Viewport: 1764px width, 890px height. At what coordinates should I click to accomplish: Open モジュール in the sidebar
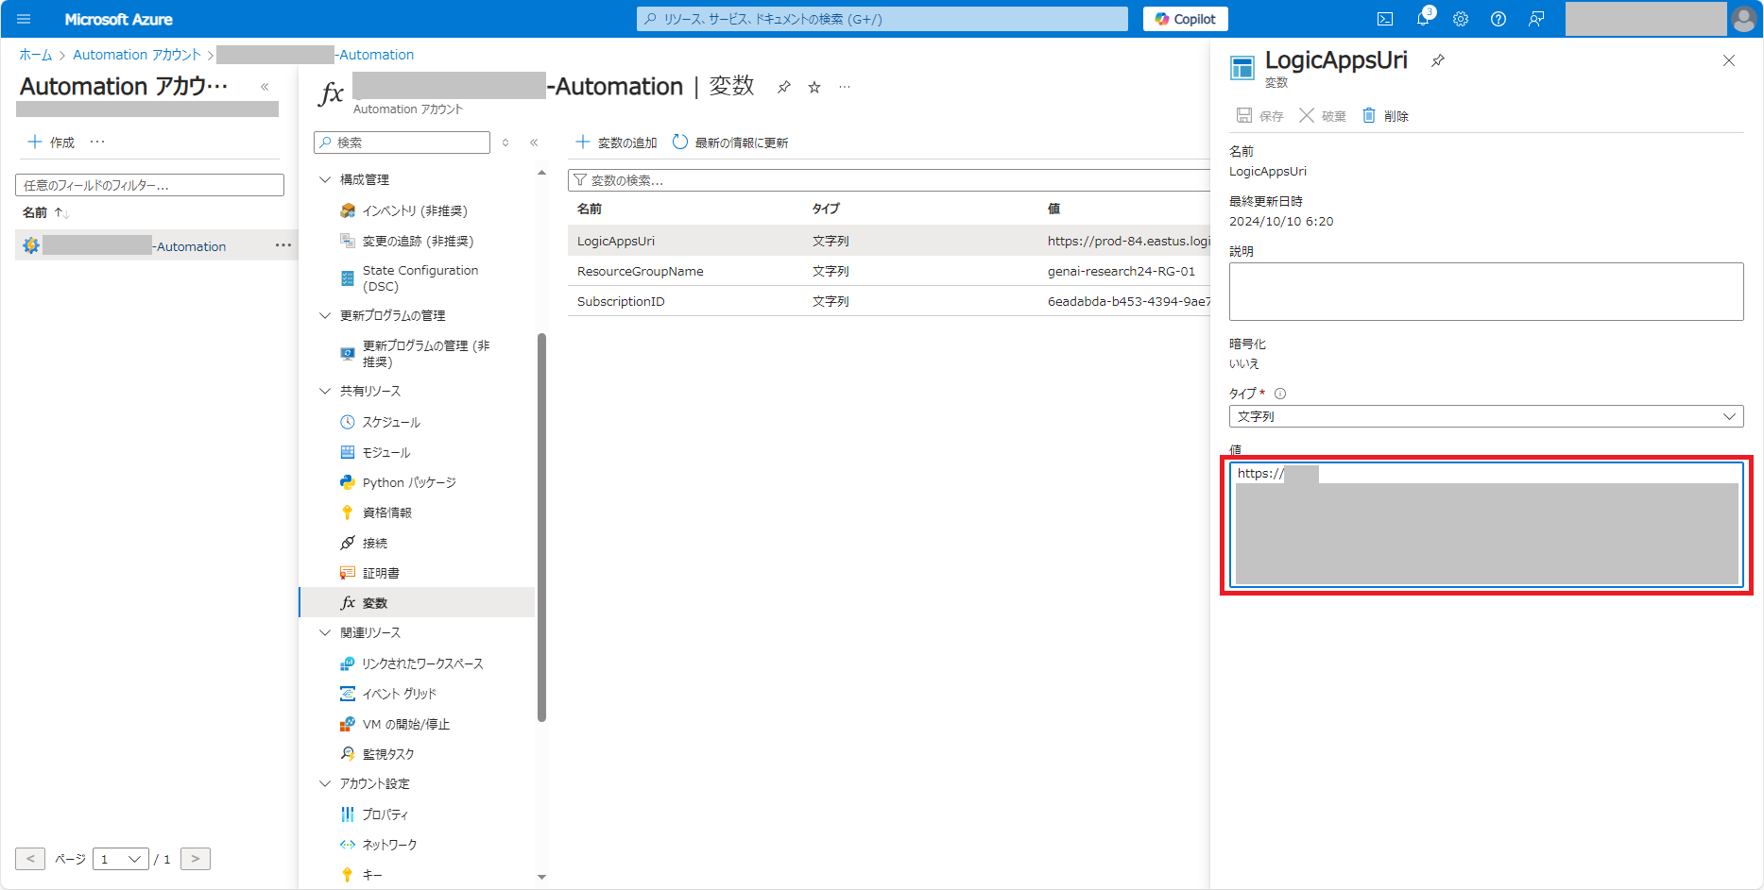click(x=385, y=452)
